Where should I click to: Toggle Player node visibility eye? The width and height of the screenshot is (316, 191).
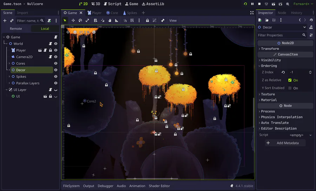pos(55,50)
